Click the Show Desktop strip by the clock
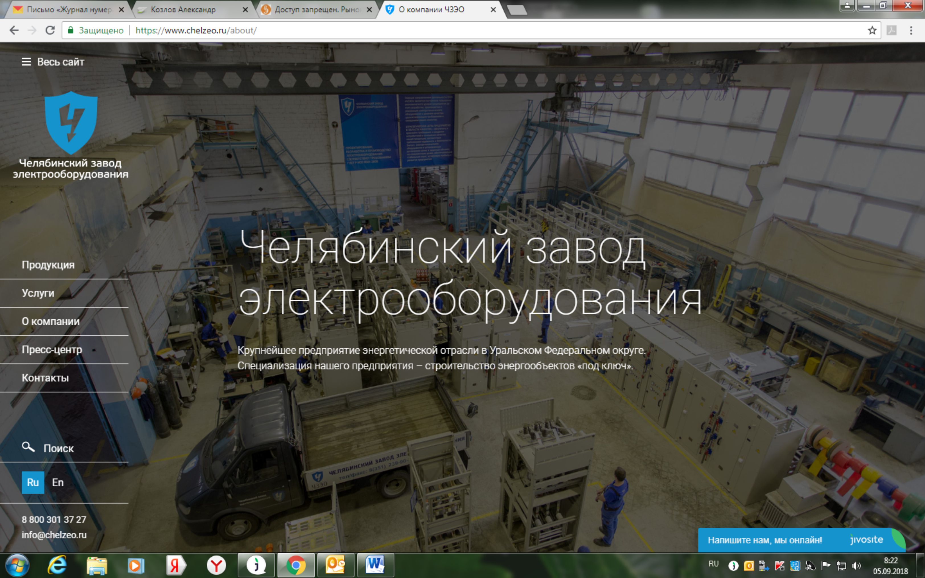 [920, 565]
